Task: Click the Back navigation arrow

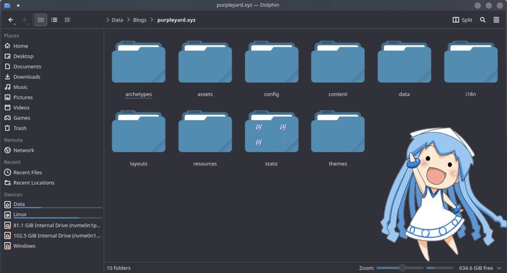Action: (x=11, y=20)
